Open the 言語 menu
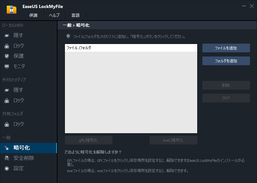The height and width of the screenshot is (183, 257). [x=75, y=15]
